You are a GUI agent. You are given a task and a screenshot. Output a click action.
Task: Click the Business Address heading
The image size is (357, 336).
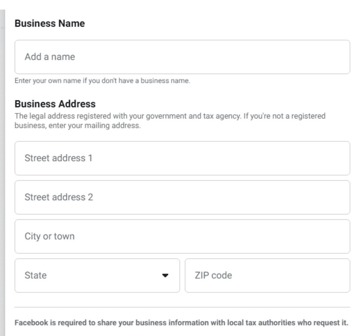pos(55,104)
